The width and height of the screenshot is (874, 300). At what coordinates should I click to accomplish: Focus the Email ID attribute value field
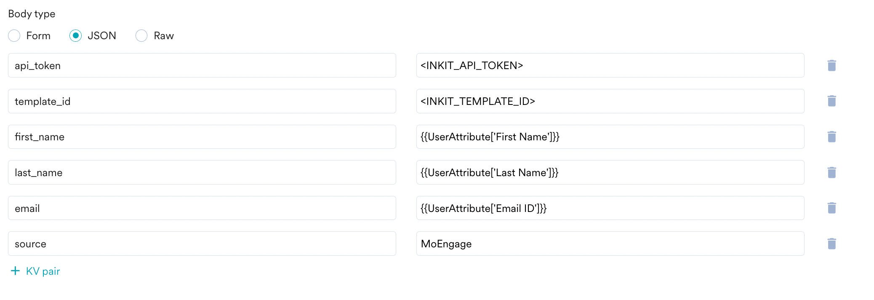610,208
